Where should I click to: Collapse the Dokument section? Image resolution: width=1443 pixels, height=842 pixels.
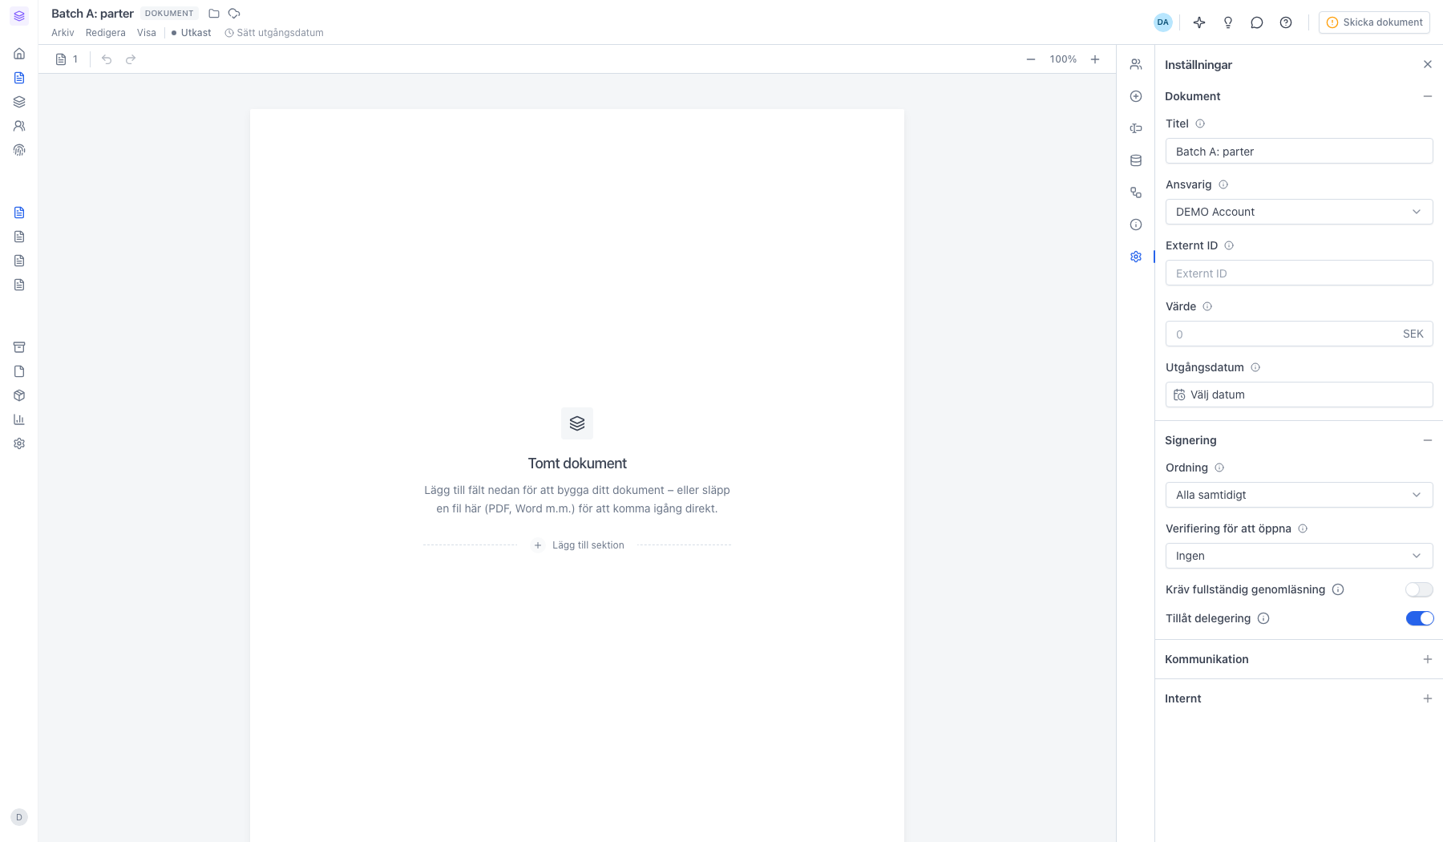pos(1428,96)
